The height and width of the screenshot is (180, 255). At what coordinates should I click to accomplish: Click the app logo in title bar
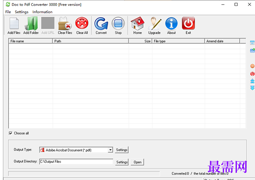tap(8, 4)
